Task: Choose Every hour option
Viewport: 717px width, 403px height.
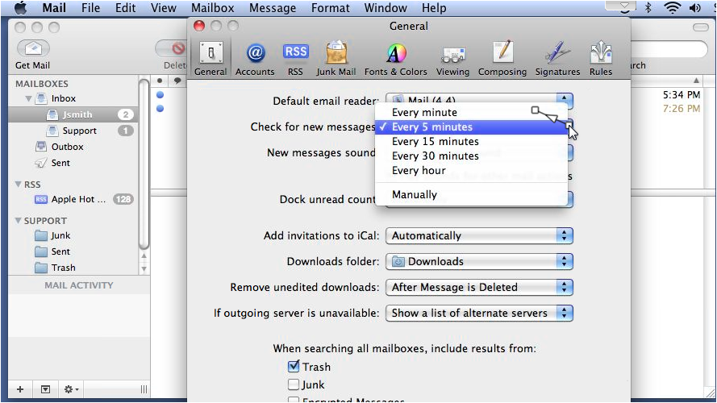Action: (472, 171)
